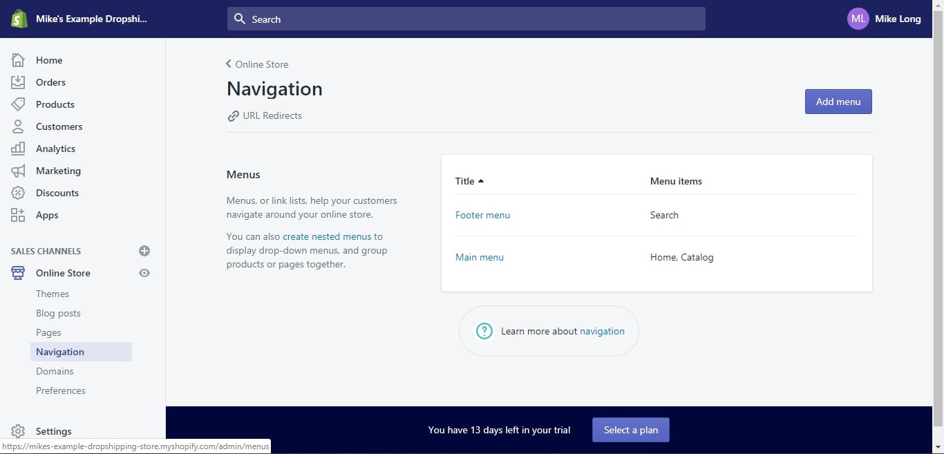Image resolution: width=944 pixels, height=454 pixels.
Task: Add a sales channel with plus icon
Action: pos(144,251)
